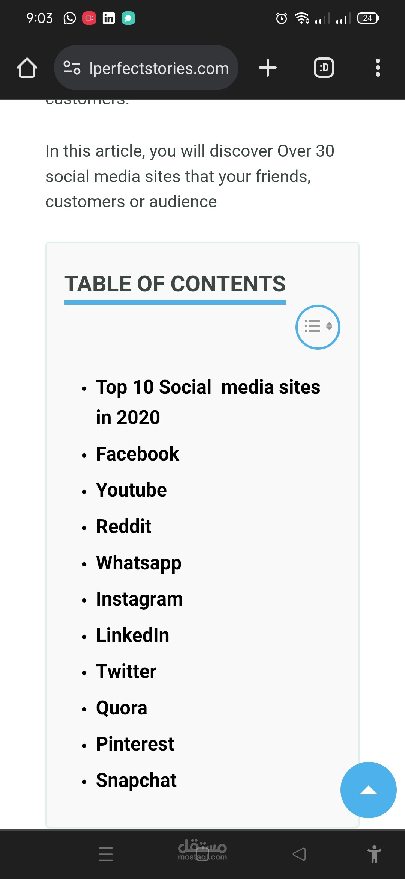Follow the Instagram contents link

point(139,599)
